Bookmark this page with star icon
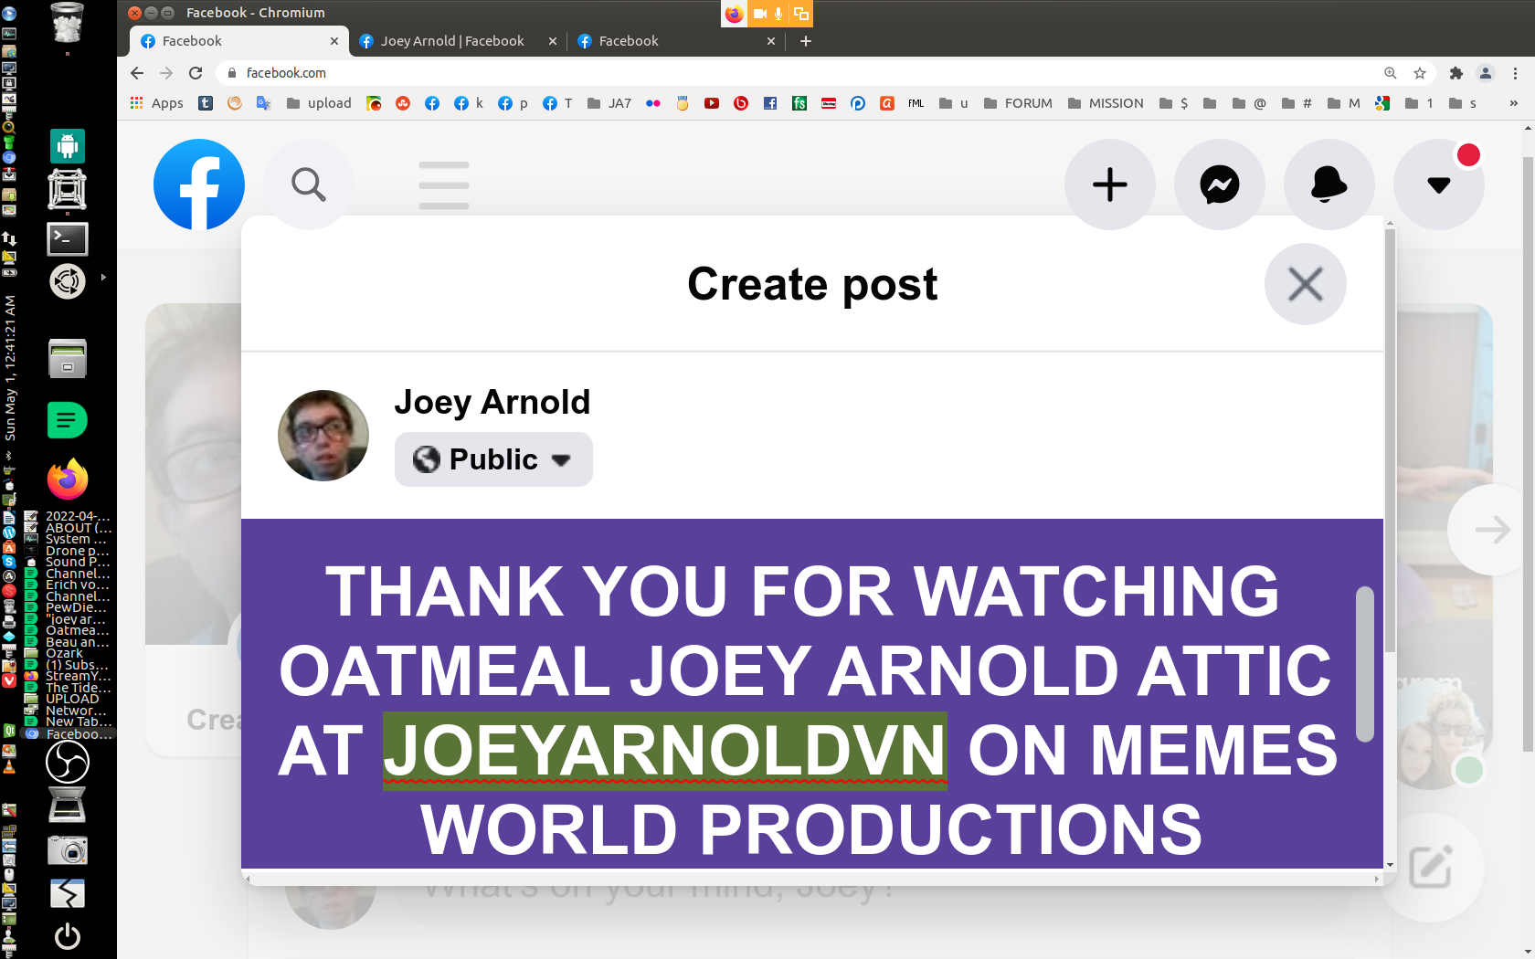Screen dimensions: 1535x959 (x=1420, y=73)
